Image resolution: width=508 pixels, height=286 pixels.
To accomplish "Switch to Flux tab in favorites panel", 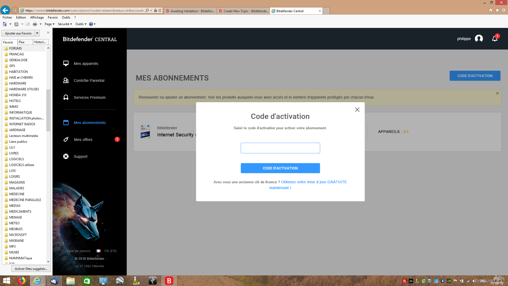I will [x=25, y=42].
